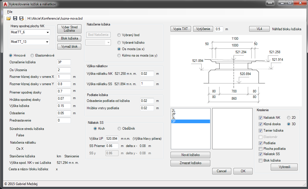The image size is (308, 189).
Task: Select bearing 2L in the list
Action: coord(190,111)
